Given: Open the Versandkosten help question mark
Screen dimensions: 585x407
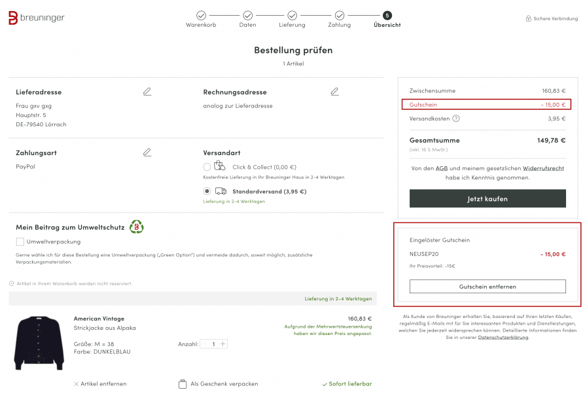Looking at the screenshot, I should (456, 118).
